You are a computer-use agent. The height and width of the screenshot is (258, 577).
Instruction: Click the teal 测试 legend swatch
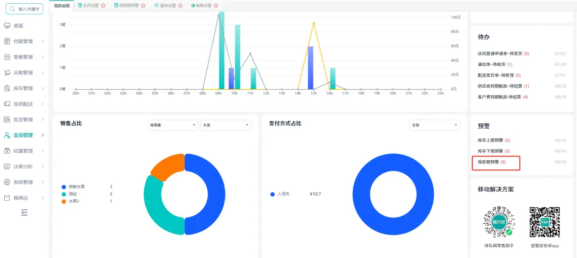pos(64,194)
